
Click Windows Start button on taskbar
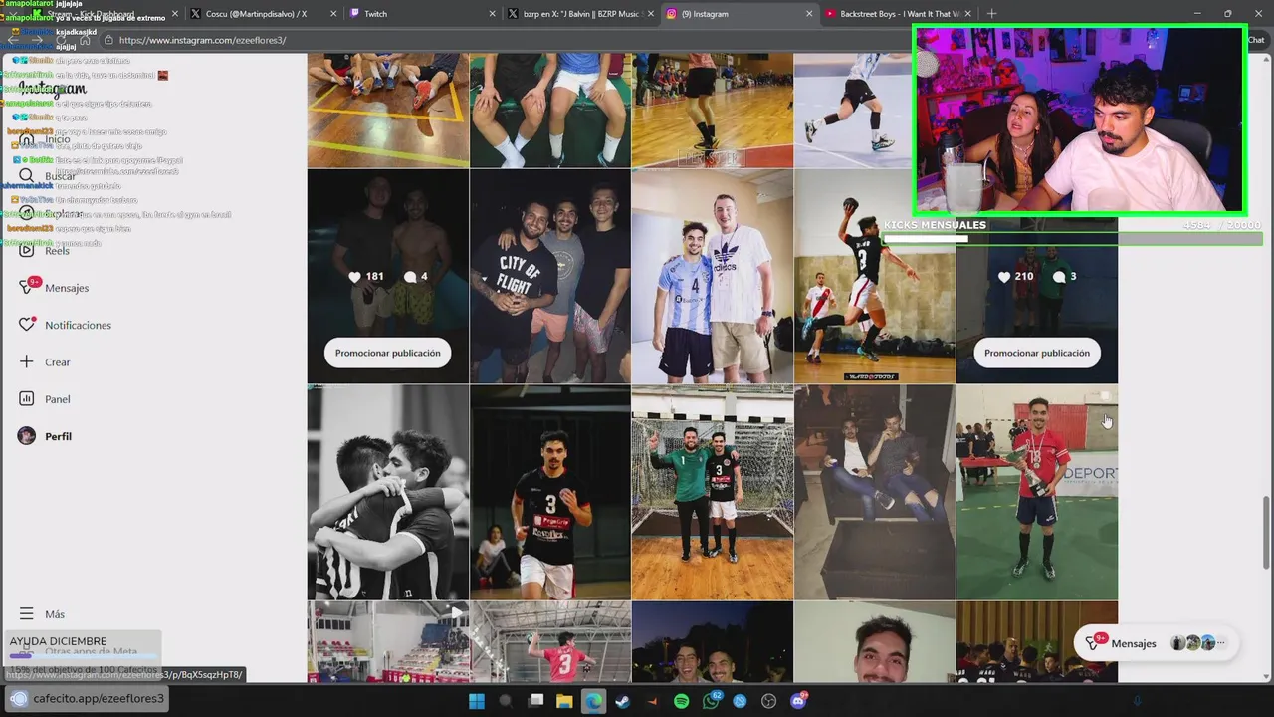click(x=477, y=701)
